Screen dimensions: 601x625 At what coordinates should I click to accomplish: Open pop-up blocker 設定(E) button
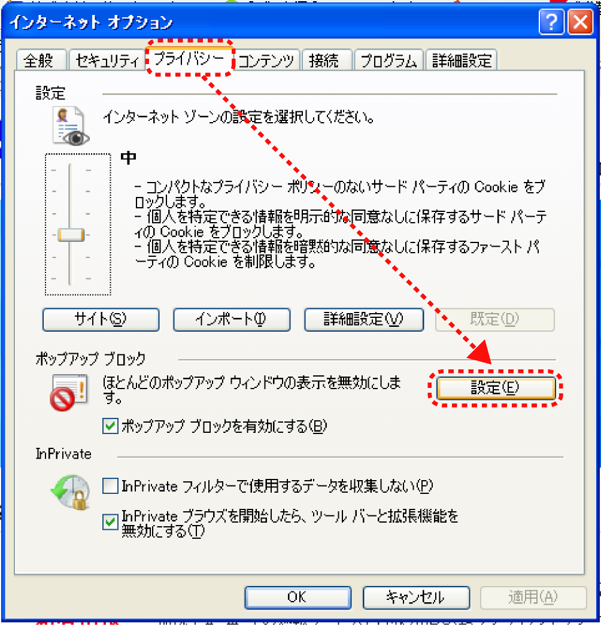pos(496,388)
